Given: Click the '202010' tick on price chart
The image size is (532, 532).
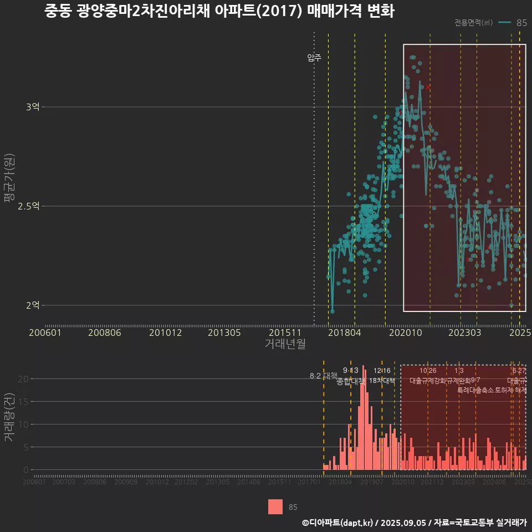Looking at the screenshot, I should [x=406, y=332].
